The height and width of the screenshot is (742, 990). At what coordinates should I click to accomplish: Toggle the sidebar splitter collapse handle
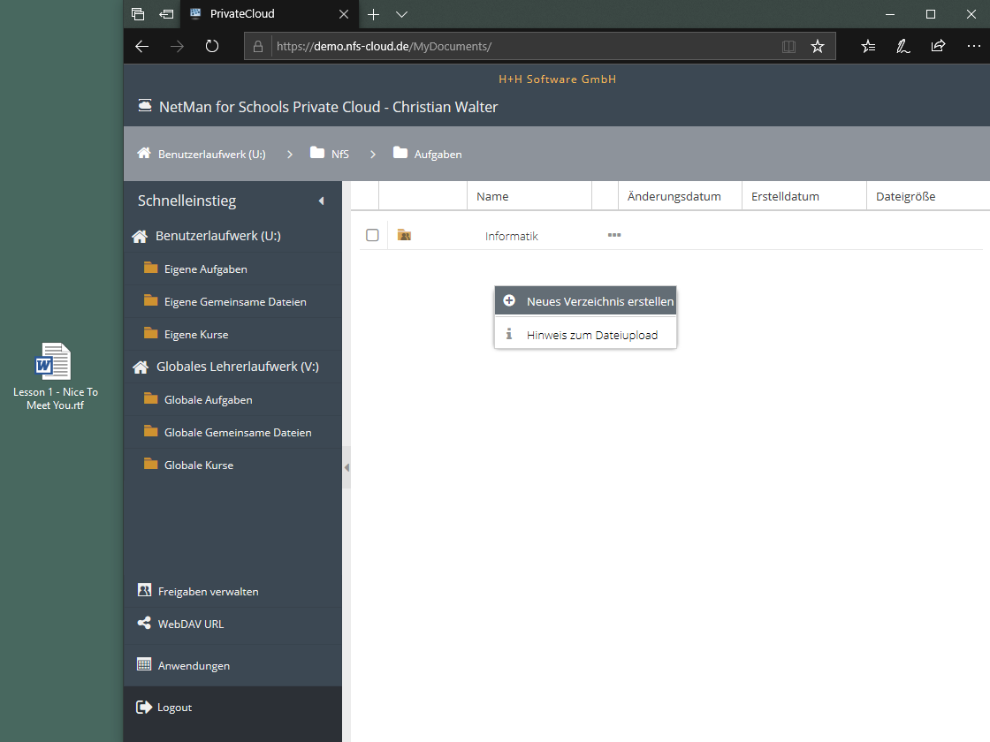point(346,467)
